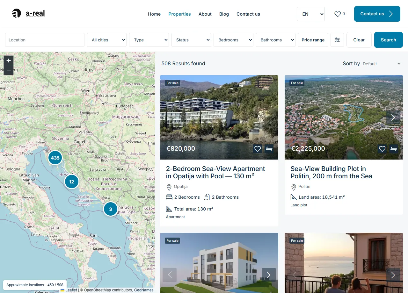Viewport: 408px width, 293px height.
Task: Open OpenStreetMap contributors link
Action: click(x=108, y=290)
